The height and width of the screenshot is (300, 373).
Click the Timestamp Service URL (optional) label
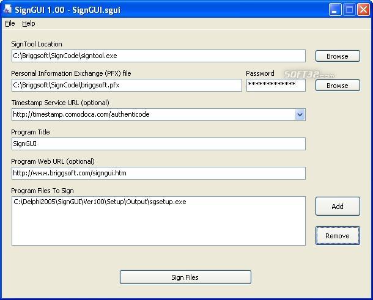coord(60,103)
